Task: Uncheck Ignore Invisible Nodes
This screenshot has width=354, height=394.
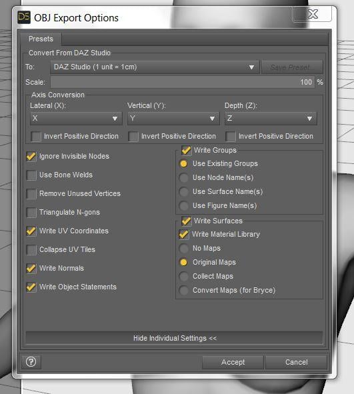Action: tap(31, 156)
